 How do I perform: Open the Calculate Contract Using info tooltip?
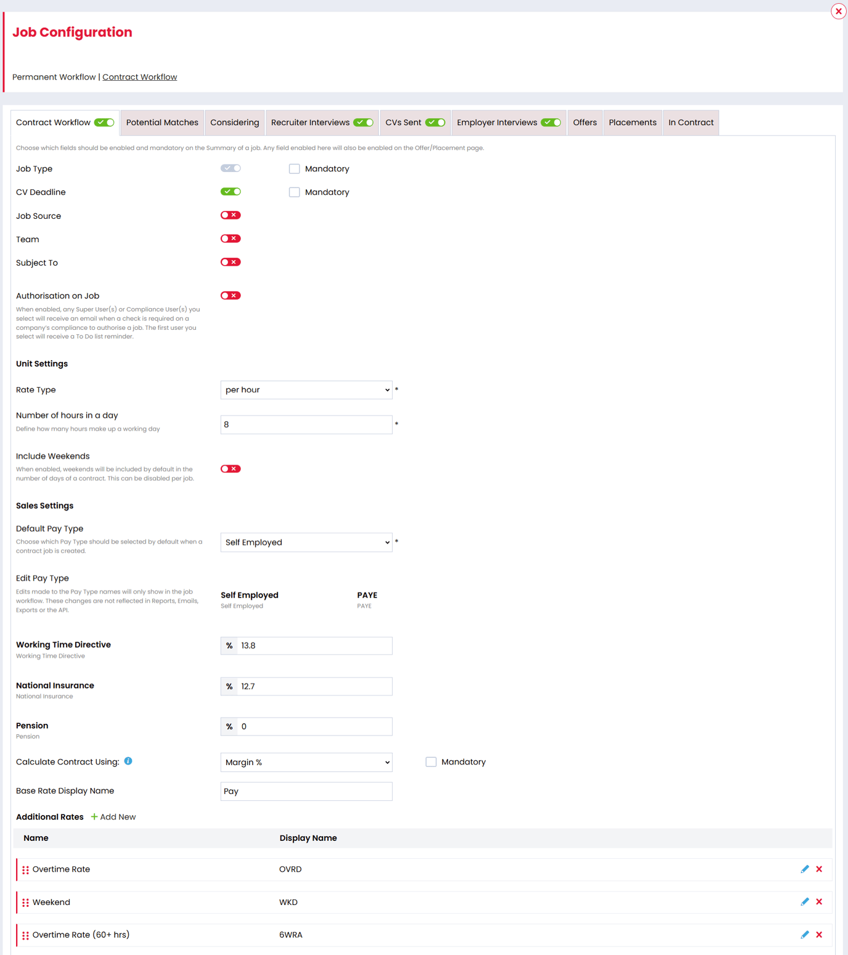click(128, 761)
